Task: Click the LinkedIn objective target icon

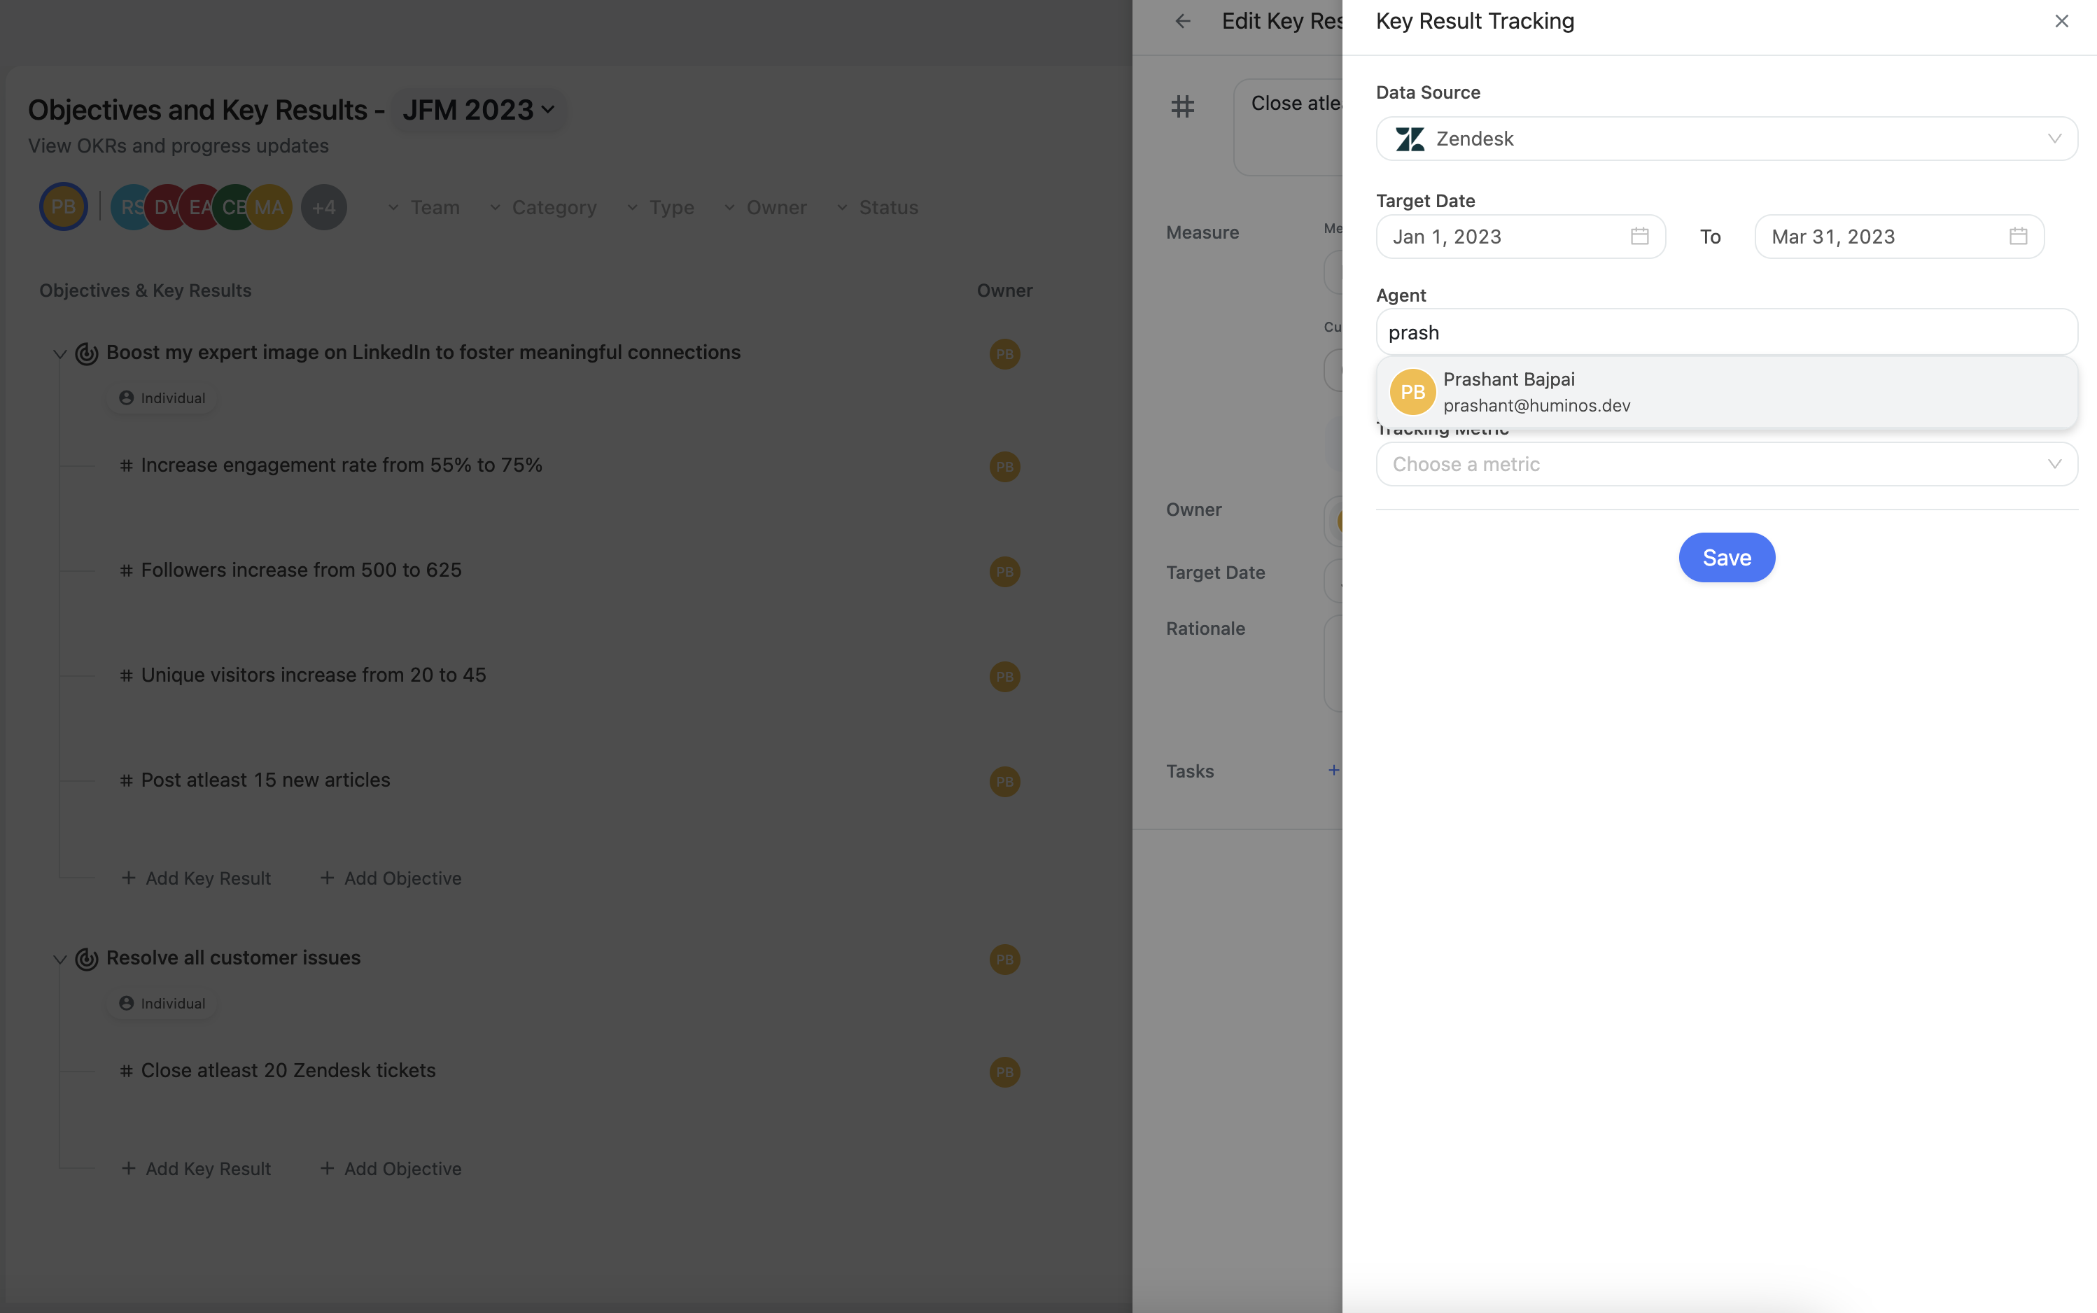Action: click(87, 353)
